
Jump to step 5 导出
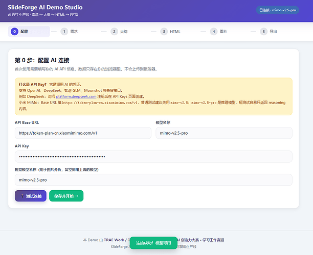pyautogui.click(x=269, y=32)
